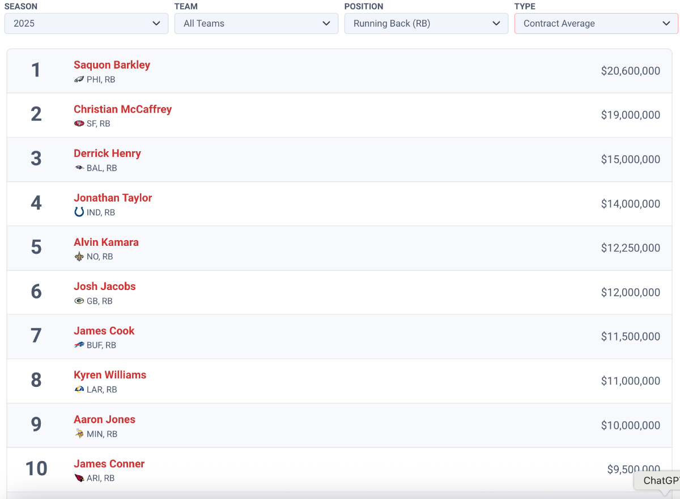Open the Running Back position dropdown

tap(426, 24)
